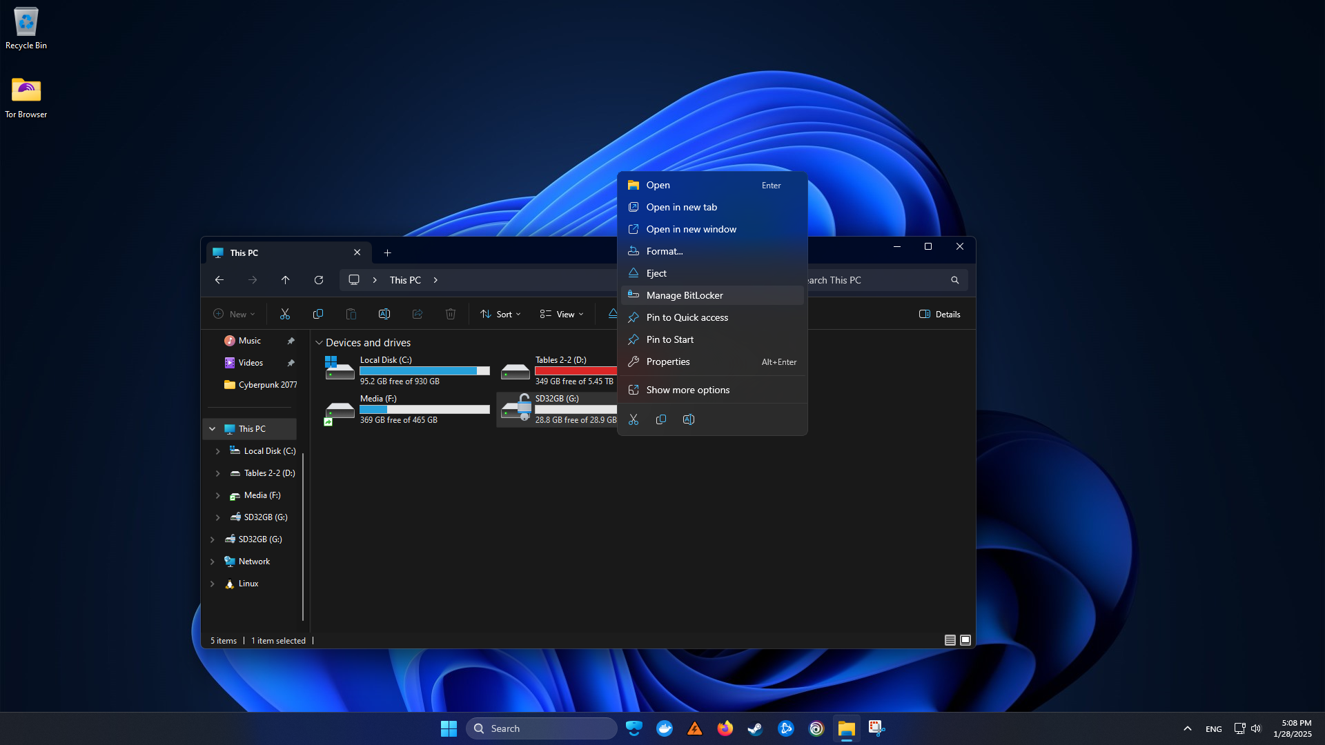1325x745 pixels.
Task: Switch to details list view icon
Action: tap(950, 640)
